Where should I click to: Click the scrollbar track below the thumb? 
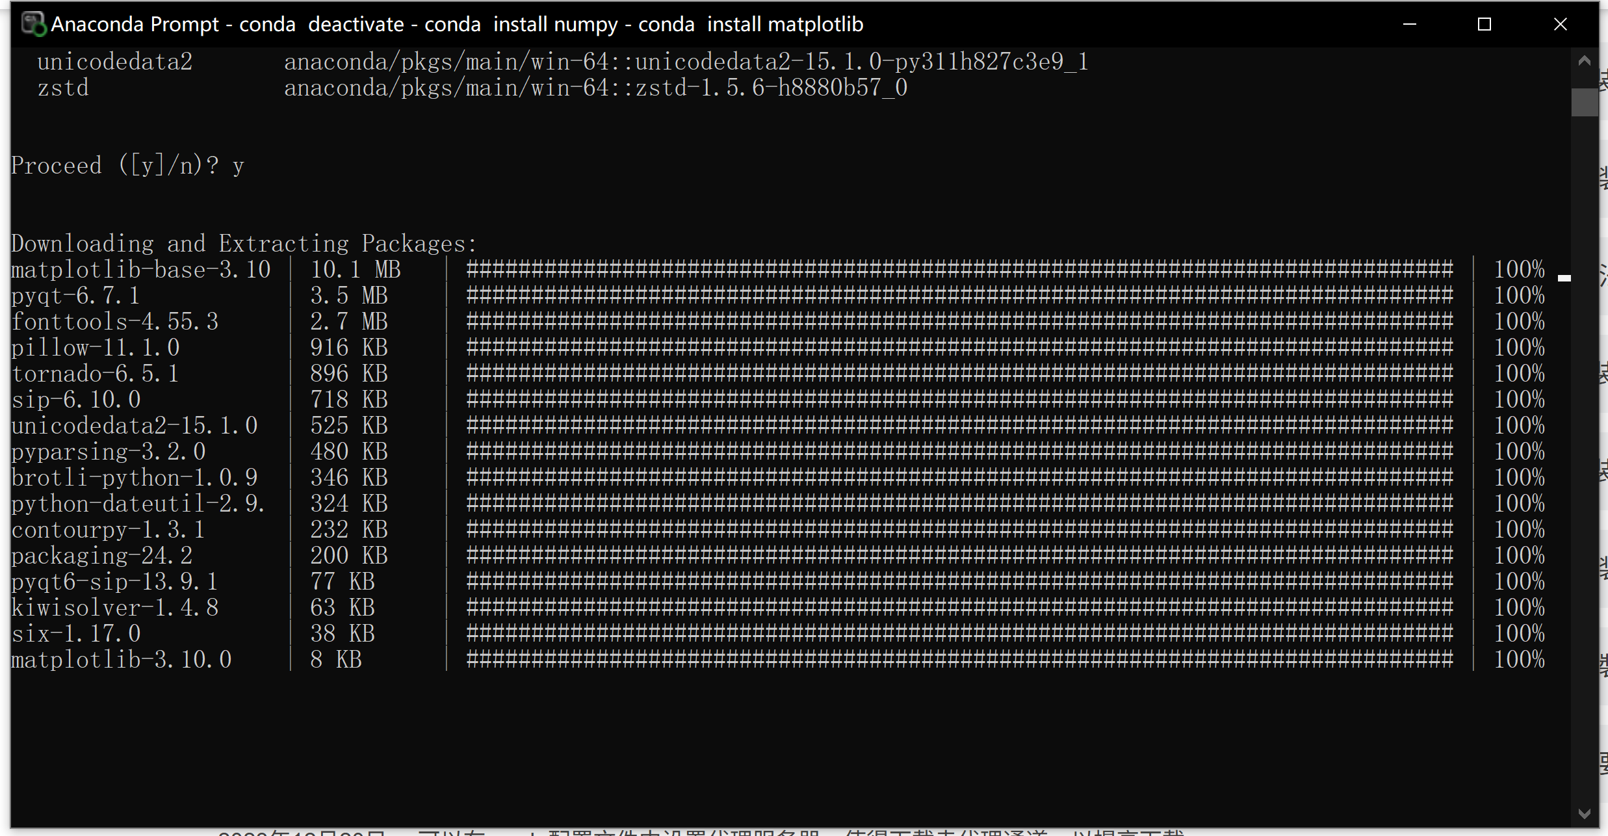pyautogui.click(x=1584, y=455)
